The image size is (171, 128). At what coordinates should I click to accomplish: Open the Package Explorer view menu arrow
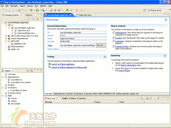[41, 19]
